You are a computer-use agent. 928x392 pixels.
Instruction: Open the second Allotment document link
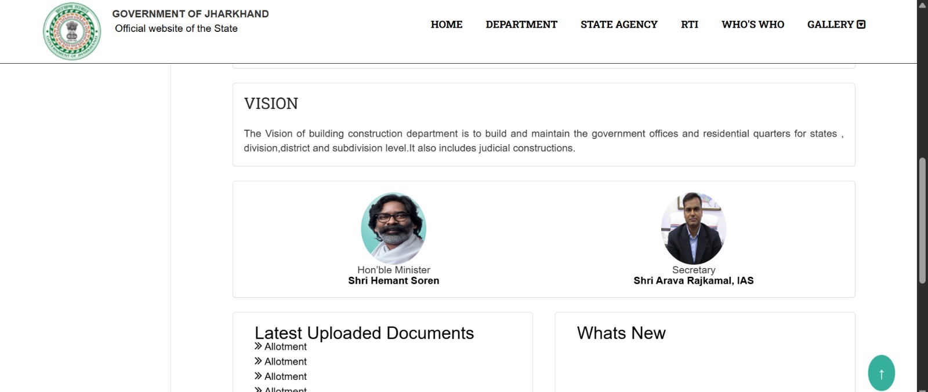coord(285,362)
